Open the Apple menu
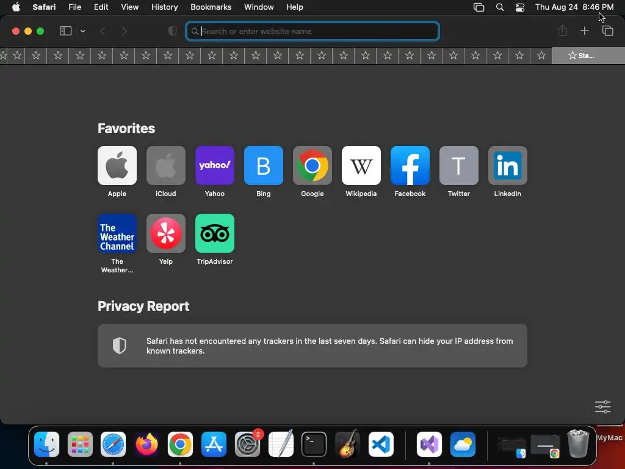 point(16,7)
